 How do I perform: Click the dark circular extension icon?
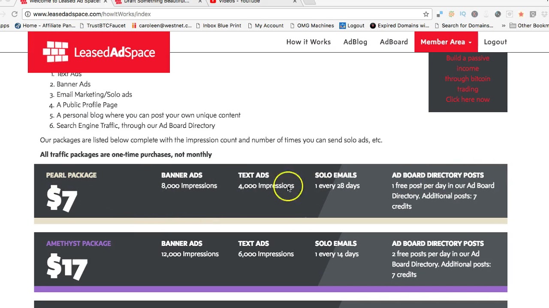(x=498, y=14)
